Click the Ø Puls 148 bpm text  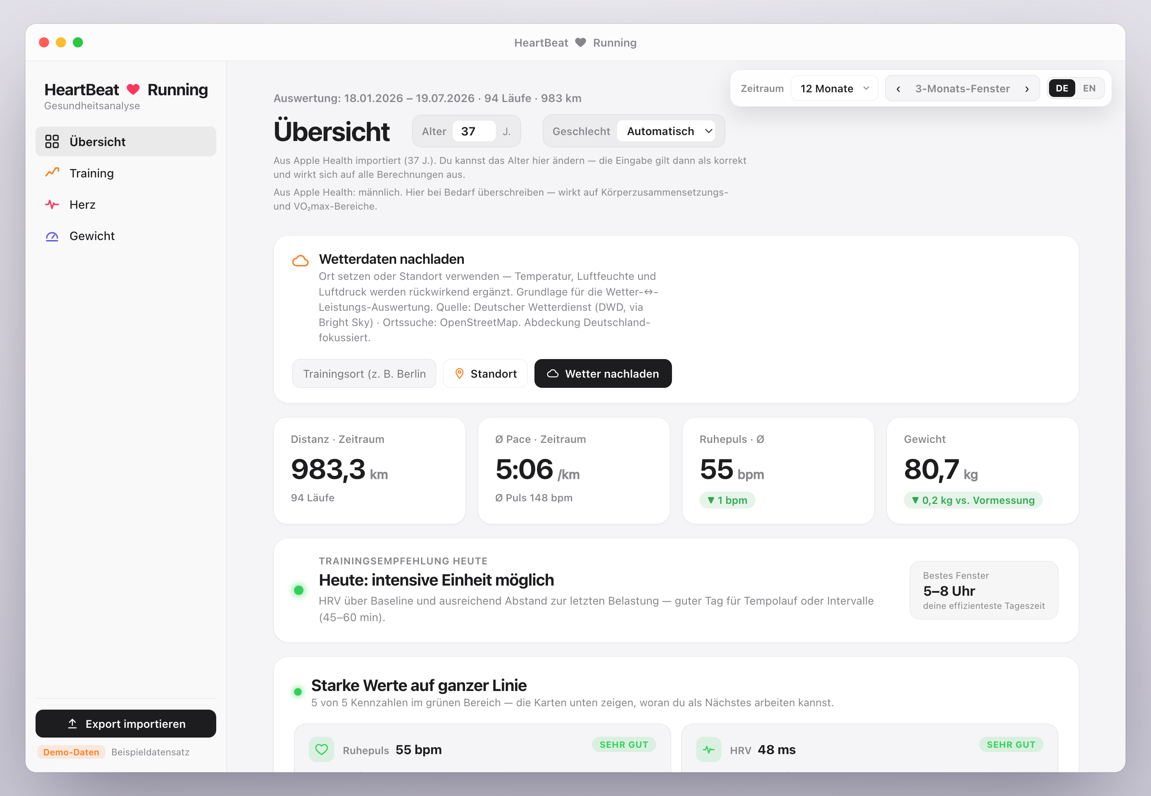point(534,498)
